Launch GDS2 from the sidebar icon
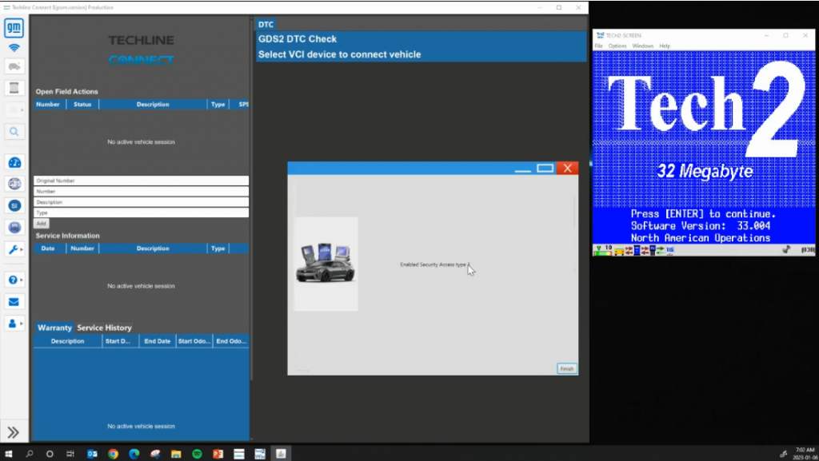This screenshot has width=819, height=461. pos(14,184)
